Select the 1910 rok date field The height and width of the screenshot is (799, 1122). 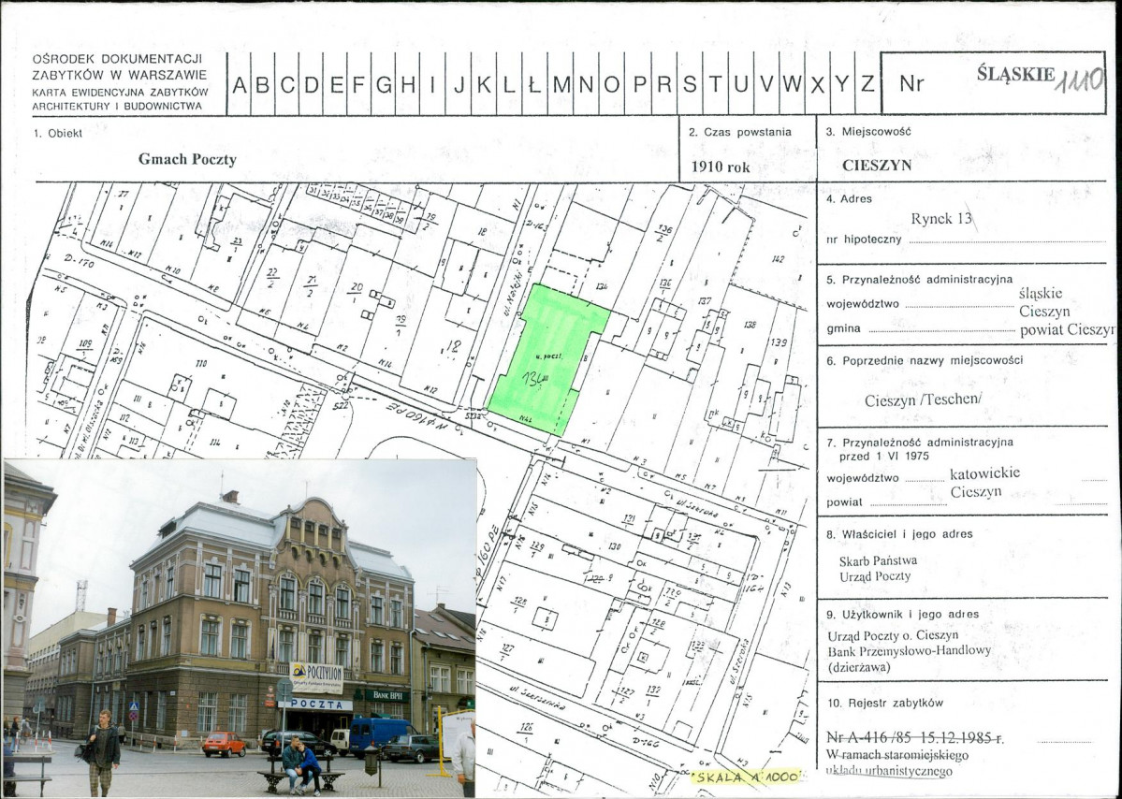pyautogui.click(x=721, y=167)
